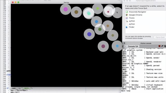Click the olive dot circle

click(113, 35)
